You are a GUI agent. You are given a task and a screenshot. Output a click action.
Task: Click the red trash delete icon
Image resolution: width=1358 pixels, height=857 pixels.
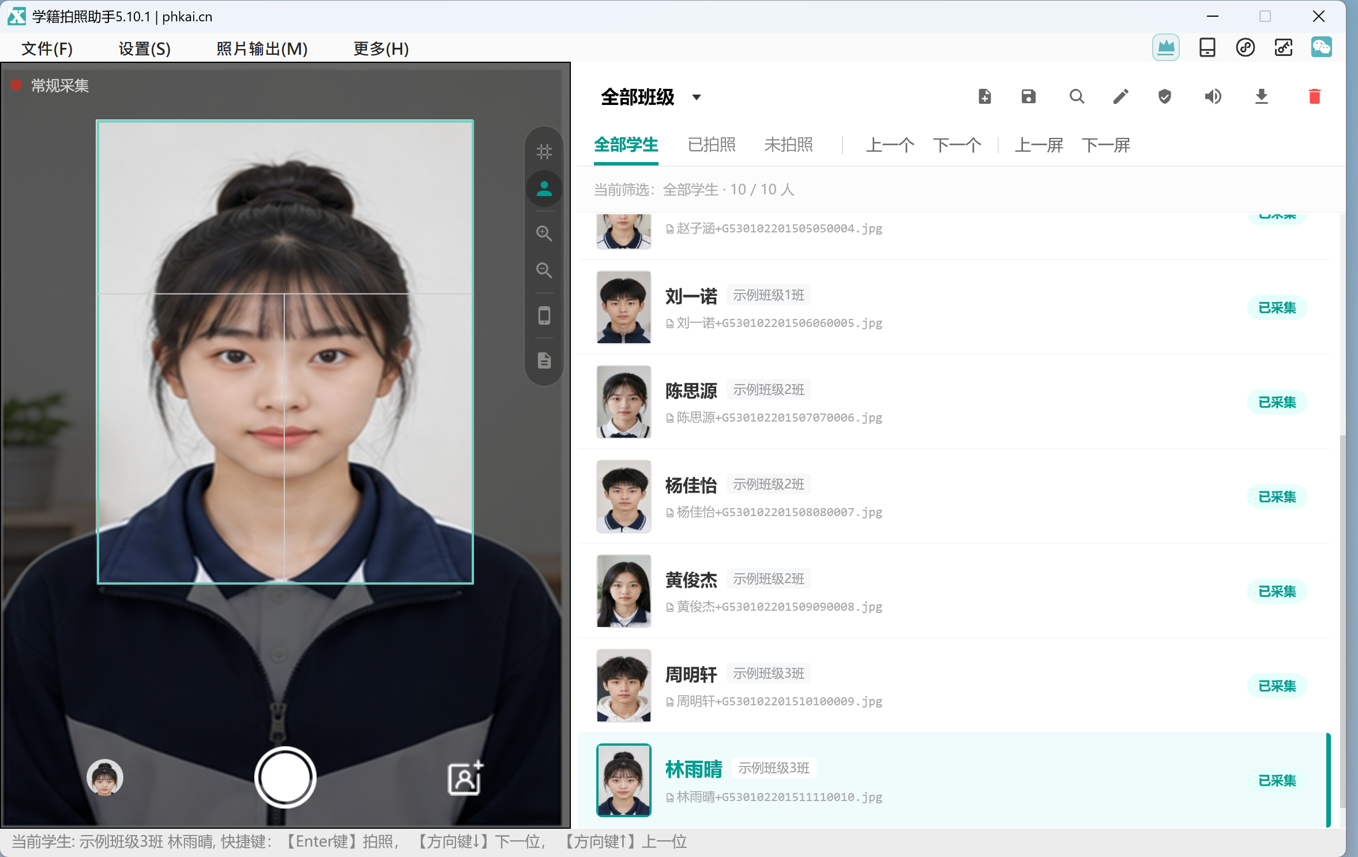pos(1314,96)
